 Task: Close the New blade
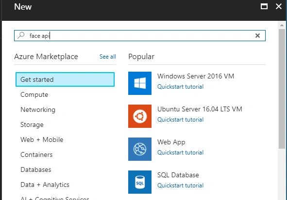279,7
